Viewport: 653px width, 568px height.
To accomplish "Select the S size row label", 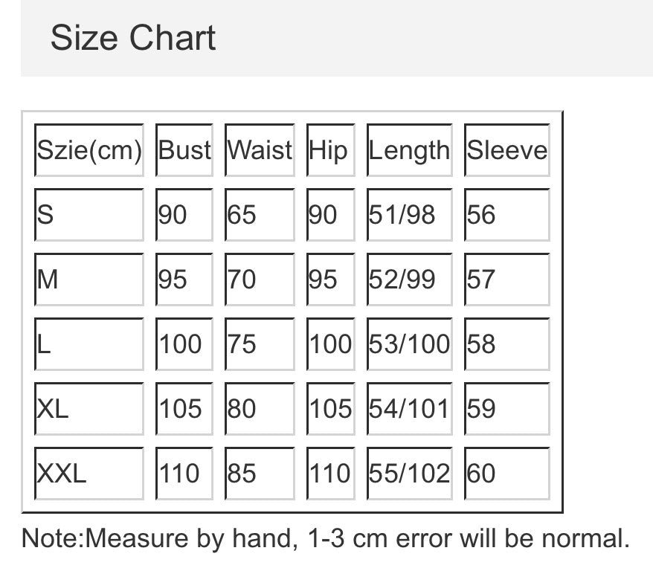I will click(x=89, y=215).
